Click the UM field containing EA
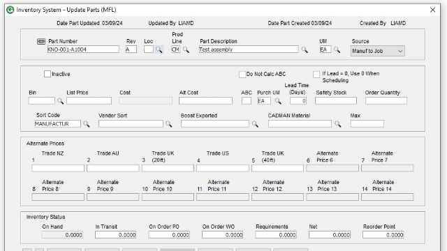447x251 pixels. tap(325, 50)
